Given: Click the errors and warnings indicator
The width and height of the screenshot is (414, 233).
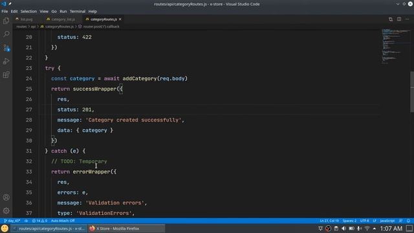Looking at the screenshot, I should point(39,221).
